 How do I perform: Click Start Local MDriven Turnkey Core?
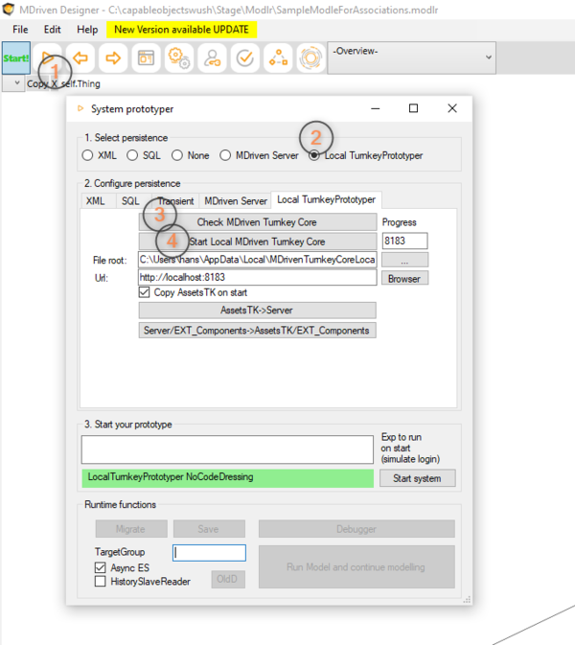tap(258, 242)
